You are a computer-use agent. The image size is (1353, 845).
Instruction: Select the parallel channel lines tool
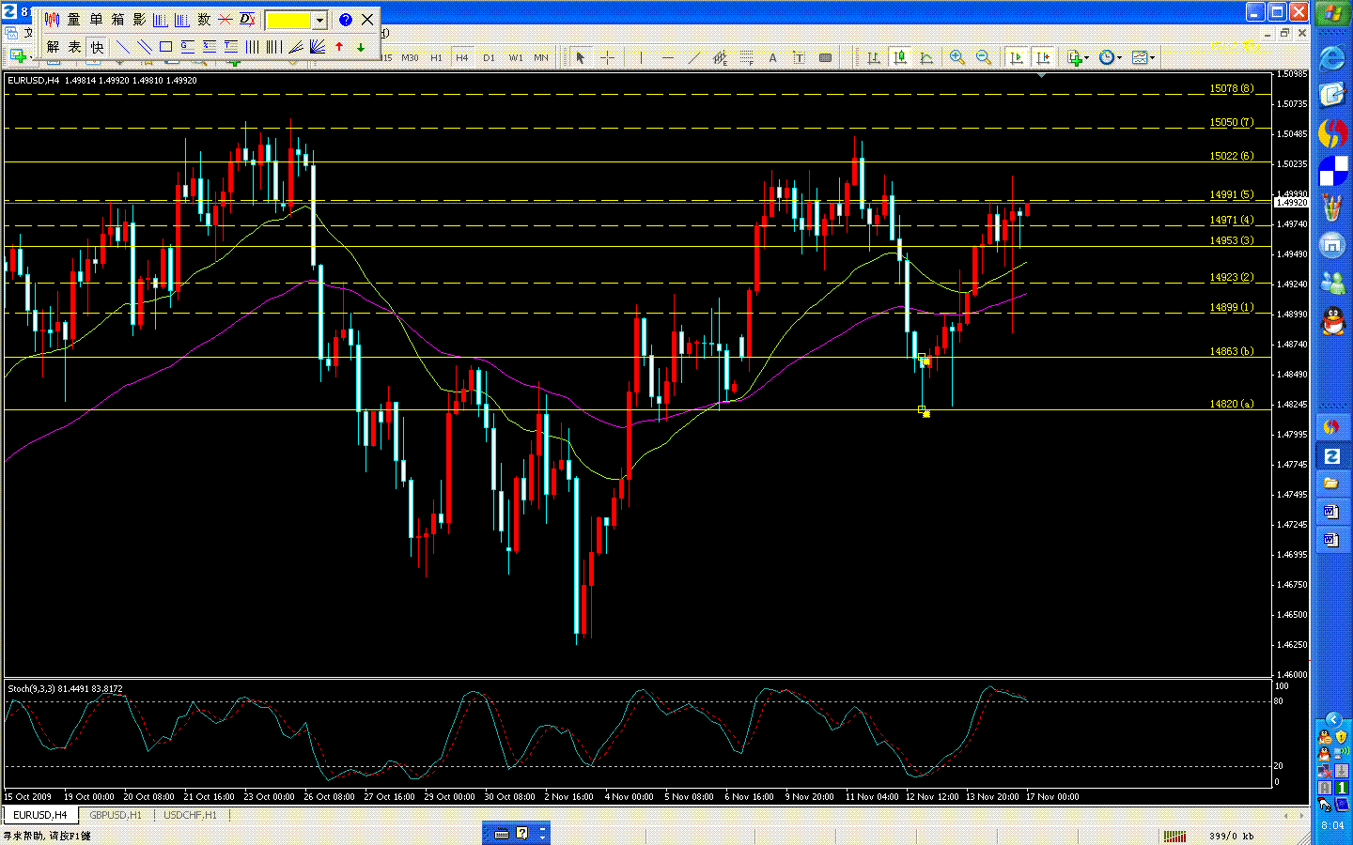(144, 47)
